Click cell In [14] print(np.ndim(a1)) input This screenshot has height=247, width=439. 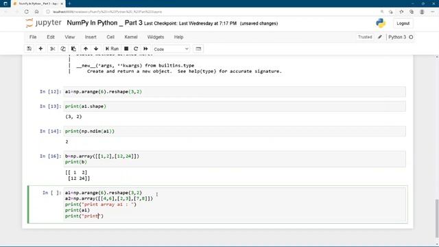235,131
